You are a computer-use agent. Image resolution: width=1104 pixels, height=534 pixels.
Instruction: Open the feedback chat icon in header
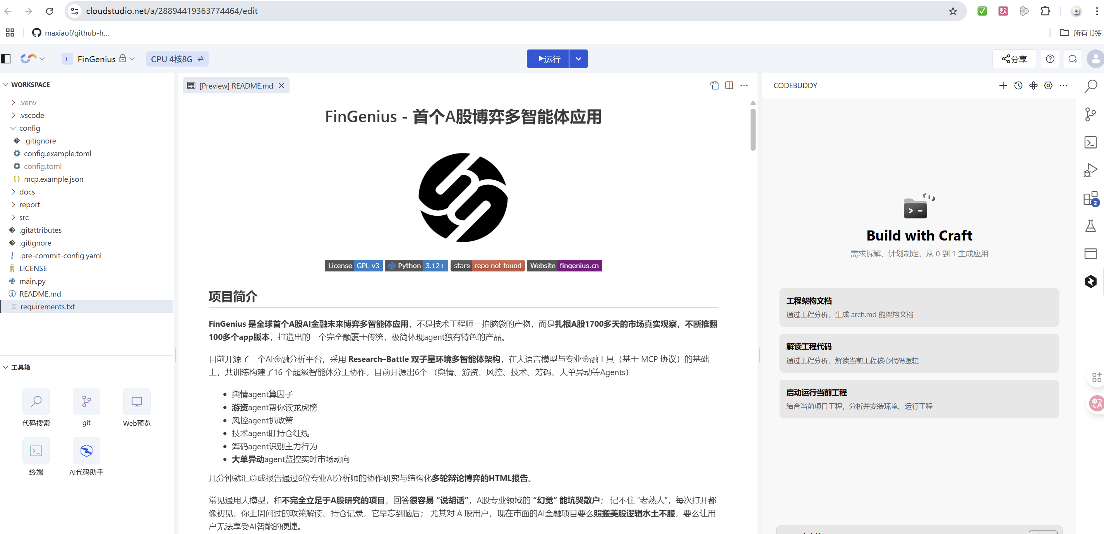[x=1073, y=59]
